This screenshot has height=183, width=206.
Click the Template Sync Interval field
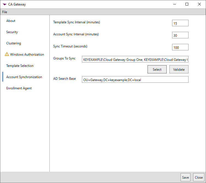pyautogui.click(x=180, y=23)
